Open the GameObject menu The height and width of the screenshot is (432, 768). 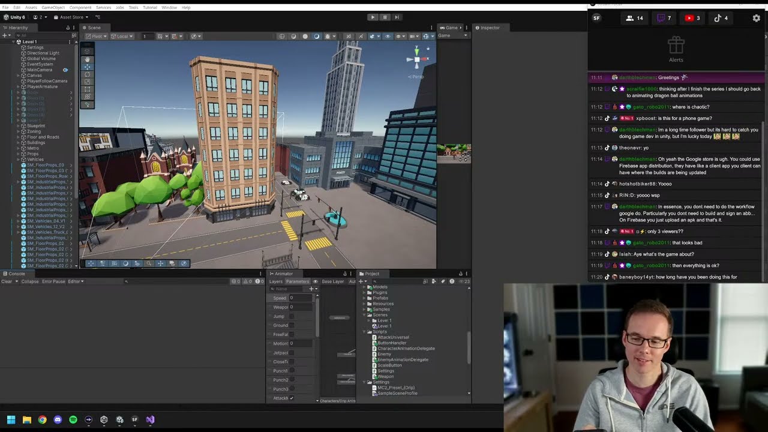53,7
